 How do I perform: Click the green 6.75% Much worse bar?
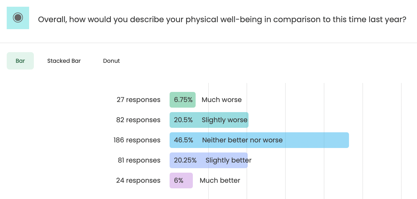coord(182,100)
